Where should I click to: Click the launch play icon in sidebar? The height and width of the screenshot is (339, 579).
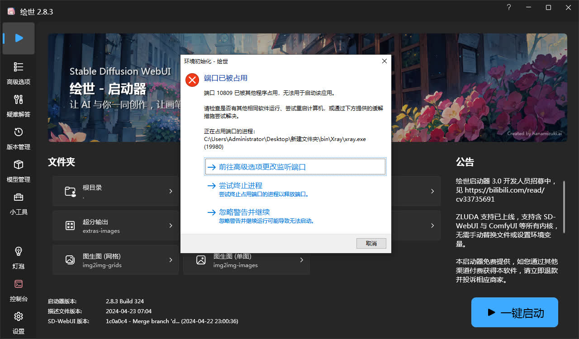(x=19, y=38)
